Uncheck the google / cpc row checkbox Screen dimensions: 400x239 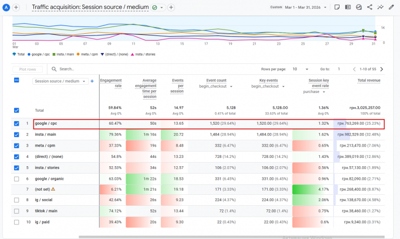(x=17, y=124)
